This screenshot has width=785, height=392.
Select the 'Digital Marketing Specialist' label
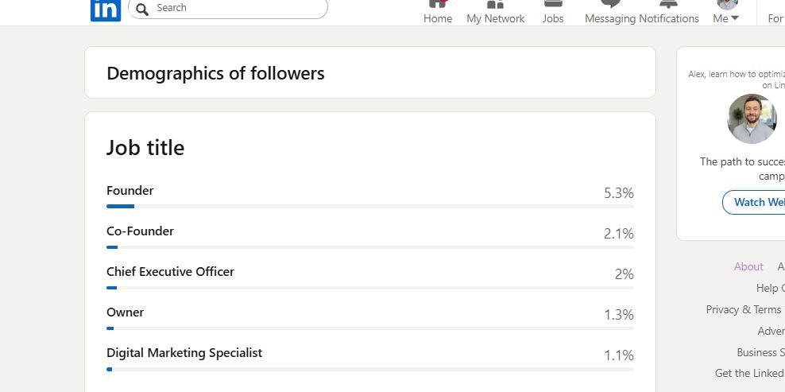184,353
